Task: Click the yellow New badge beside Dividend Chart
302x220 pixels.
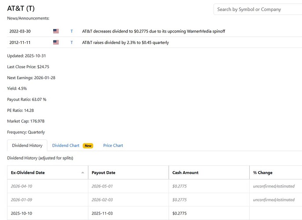Action: (88, 146)
